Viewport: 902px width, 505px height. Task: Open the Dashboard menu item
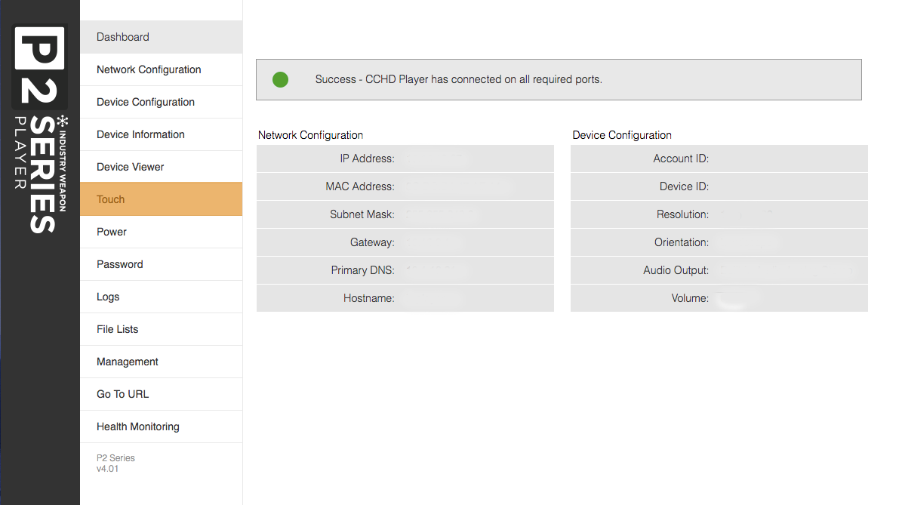click(x=161, y=37)
